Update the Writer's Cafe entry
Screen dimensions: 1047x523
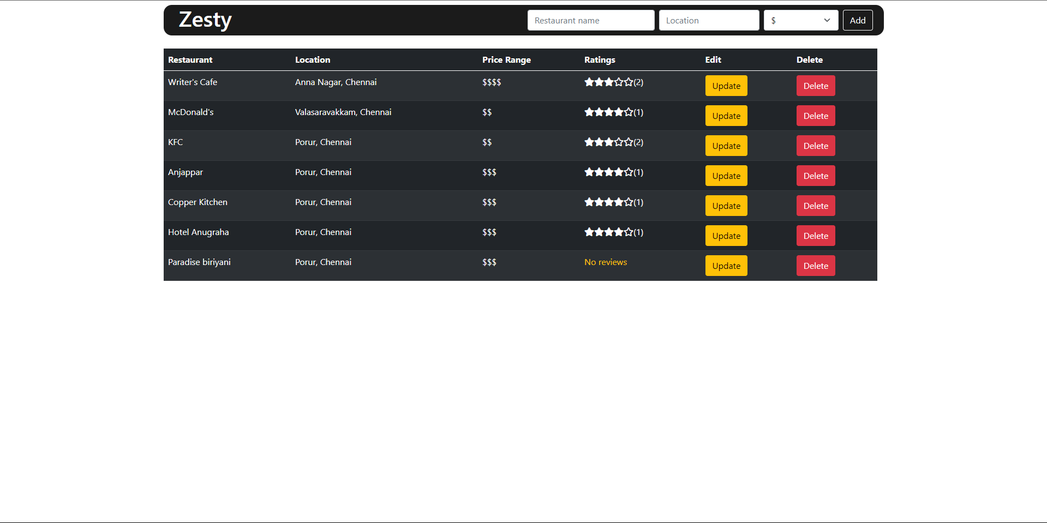[726, 86]
